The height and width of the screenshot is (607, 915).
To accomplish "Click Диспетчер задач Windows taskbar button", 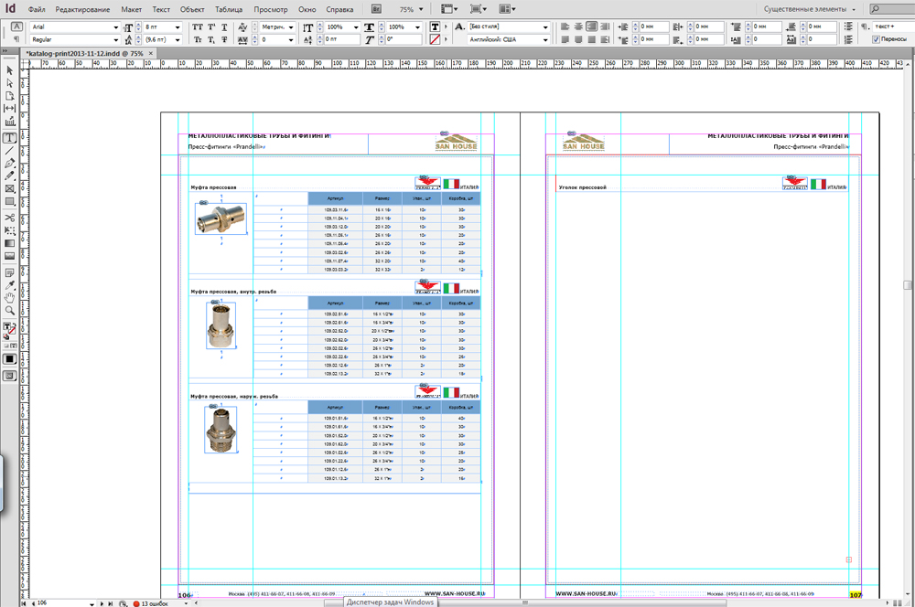I will click(x=391, y=602).
